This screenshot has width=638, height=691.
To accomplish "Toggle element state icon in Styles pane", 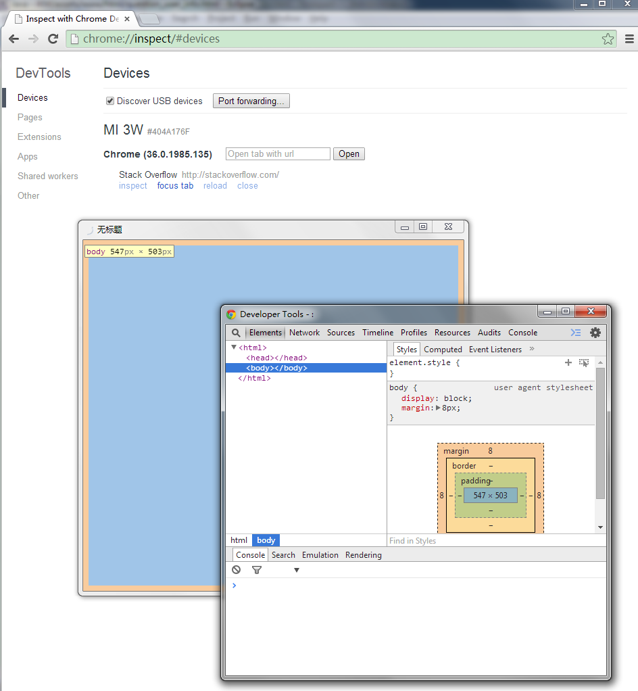I will 584,362.
